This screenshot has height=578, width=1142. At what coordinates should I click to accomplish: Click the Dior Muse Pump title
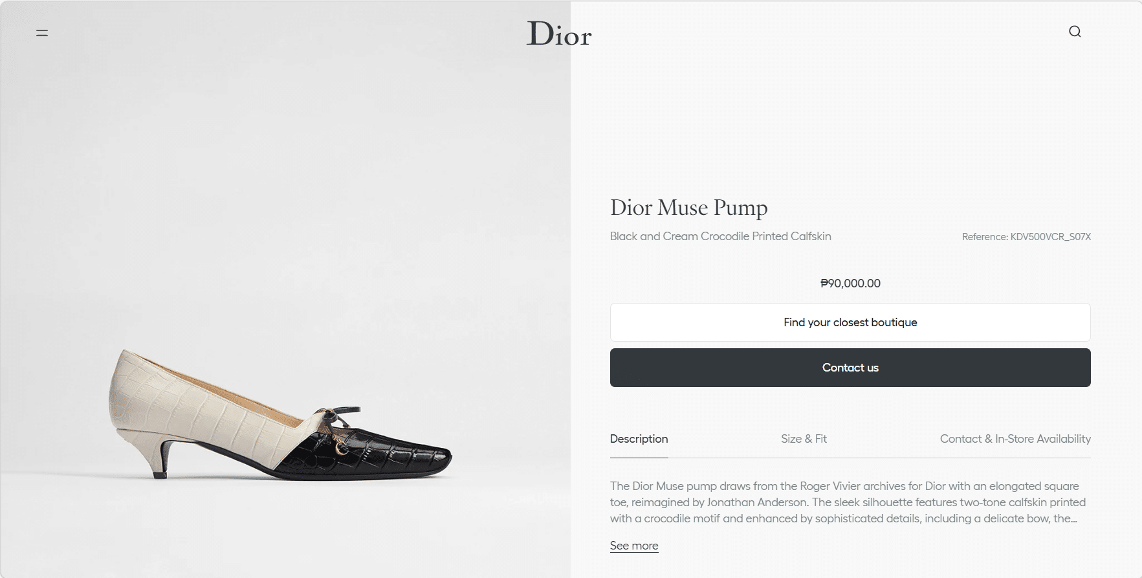pyautogui.click(x=689, y=208)
